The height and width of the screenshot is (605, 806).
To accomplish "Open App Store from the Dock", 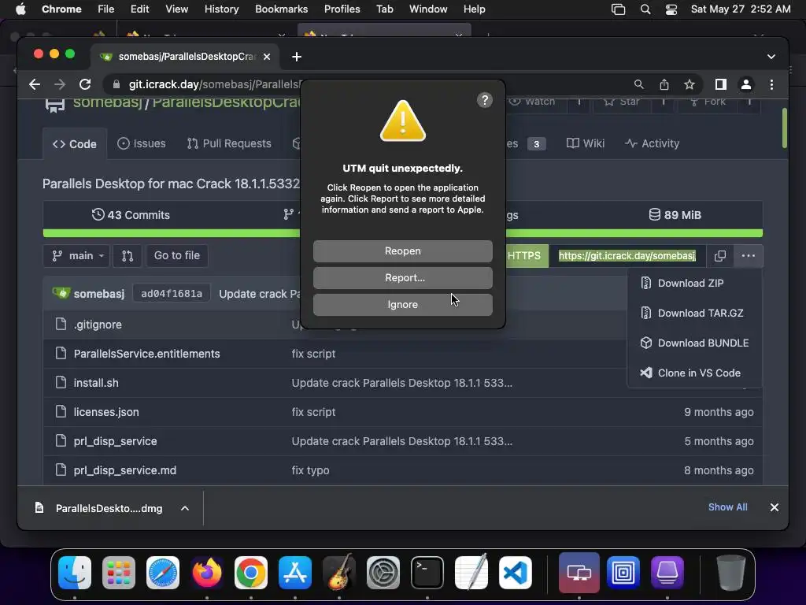I will click(x=295, y=573).
